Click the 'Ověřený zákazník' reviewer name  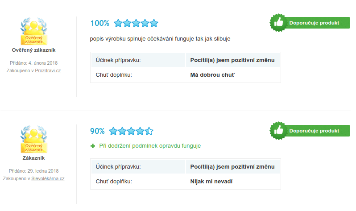pyautogui.click(x=33, y=50)
